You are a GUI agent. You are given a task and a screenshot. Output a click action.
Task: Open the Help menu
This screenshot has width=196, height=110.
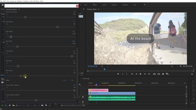point(41,1)
